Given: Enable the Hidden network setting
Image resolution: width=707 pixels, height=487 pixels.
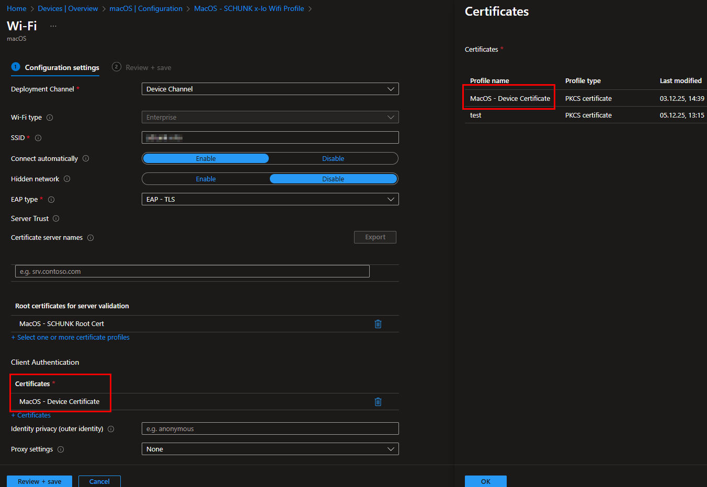Looking at the screenshot, I should pyautogui.click(x=206, y=179).
